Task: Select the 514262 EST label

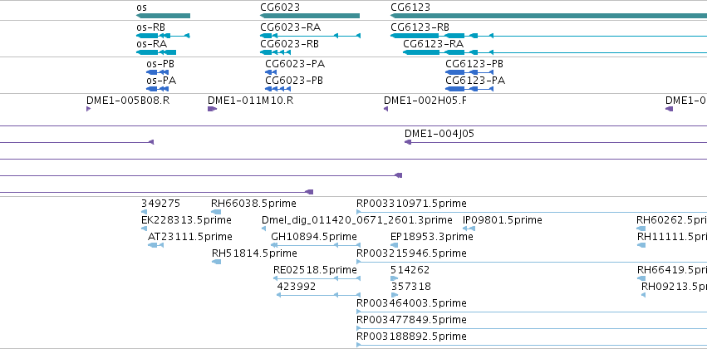Action: pos(410,270)
